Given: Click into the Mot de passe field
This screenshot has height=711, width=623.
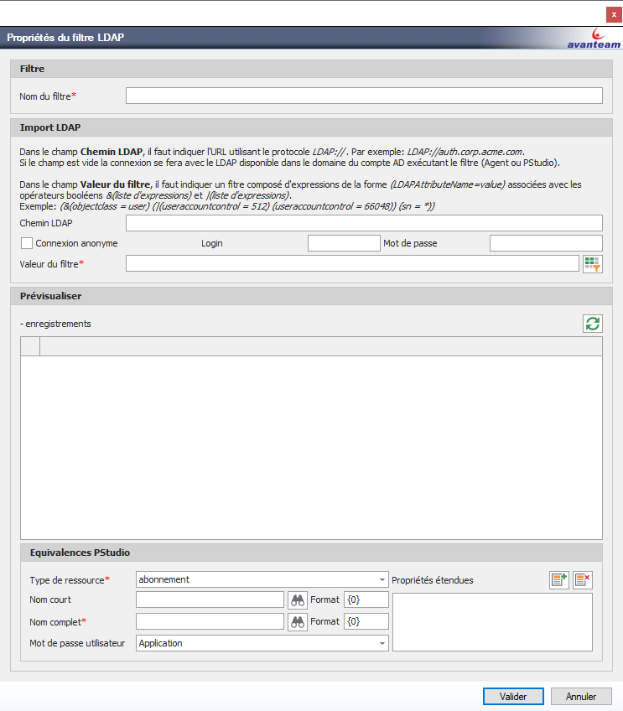Looking at the screenshot, I should tap(546, 243).
